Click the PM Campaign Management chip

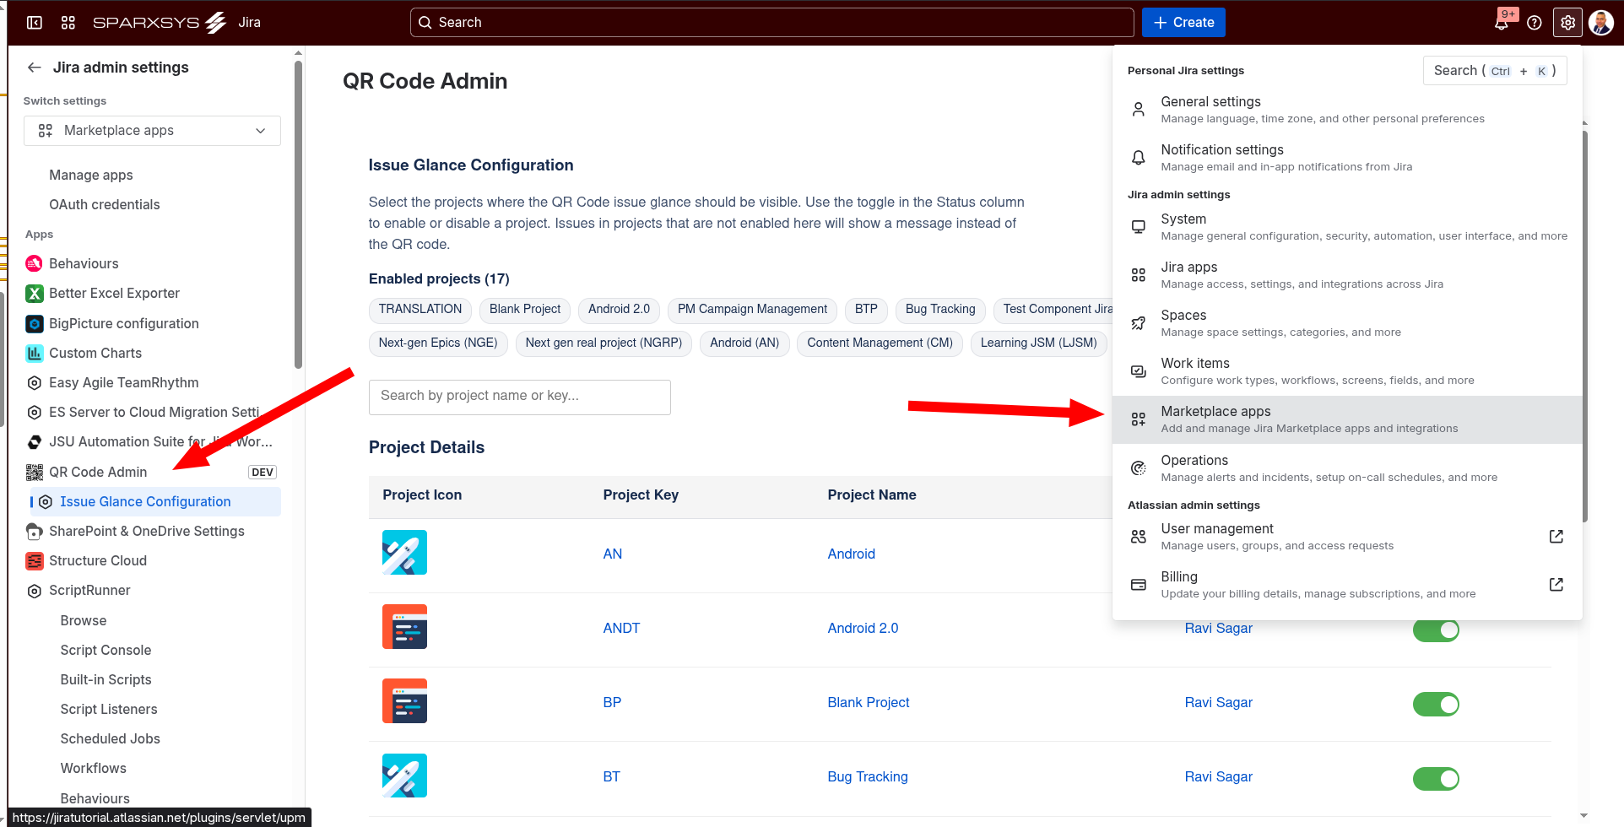tap(752, 310)
